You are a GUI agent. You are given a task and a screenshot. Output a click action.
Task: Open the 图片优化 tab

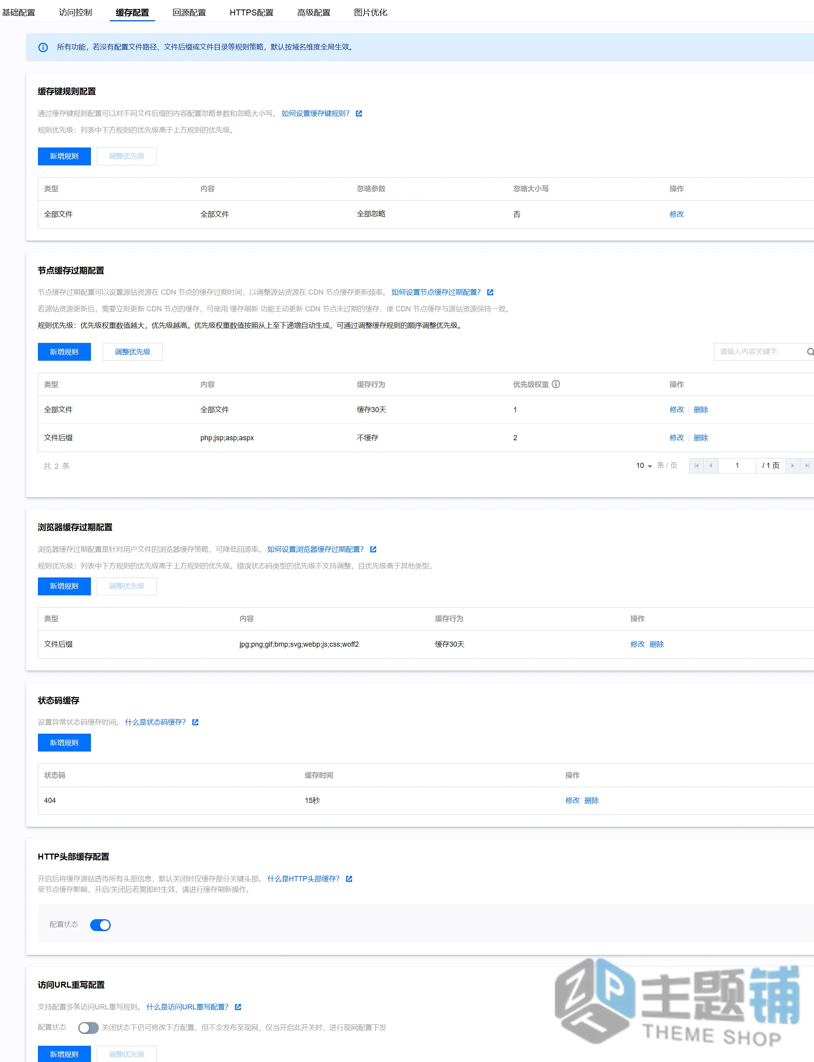click(x=371, y=13)
